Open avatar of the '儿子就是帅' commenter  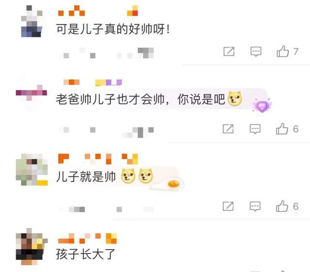coord(31,170)
